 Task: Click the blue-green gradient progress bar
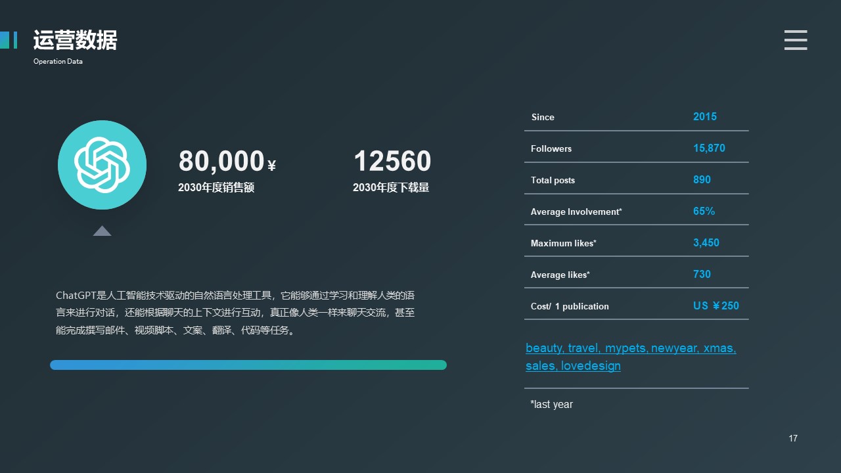point(248,365)
